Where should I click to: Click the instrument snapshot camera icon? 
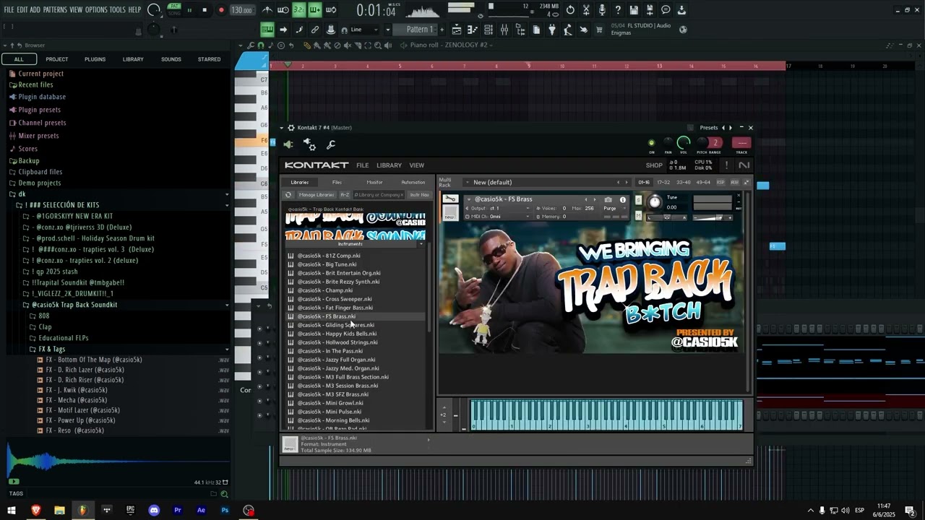[x=608, y=200]
